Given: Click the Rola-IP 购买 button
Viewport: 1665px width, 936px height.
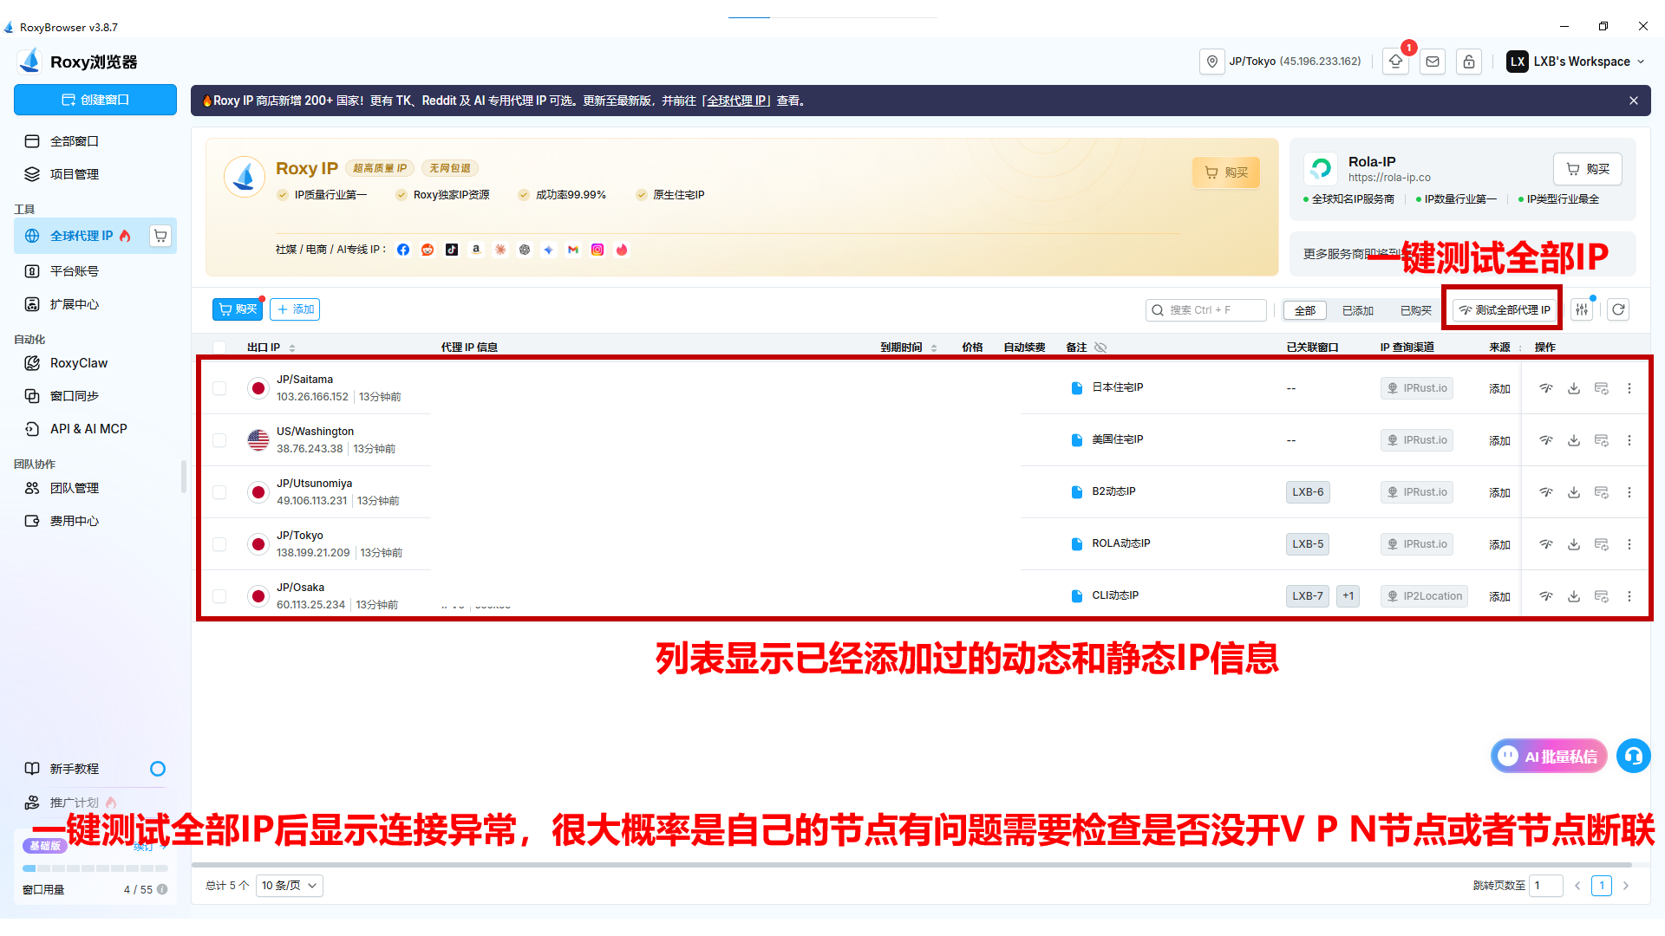Looking at the screenshot, I should [1588, 169].
